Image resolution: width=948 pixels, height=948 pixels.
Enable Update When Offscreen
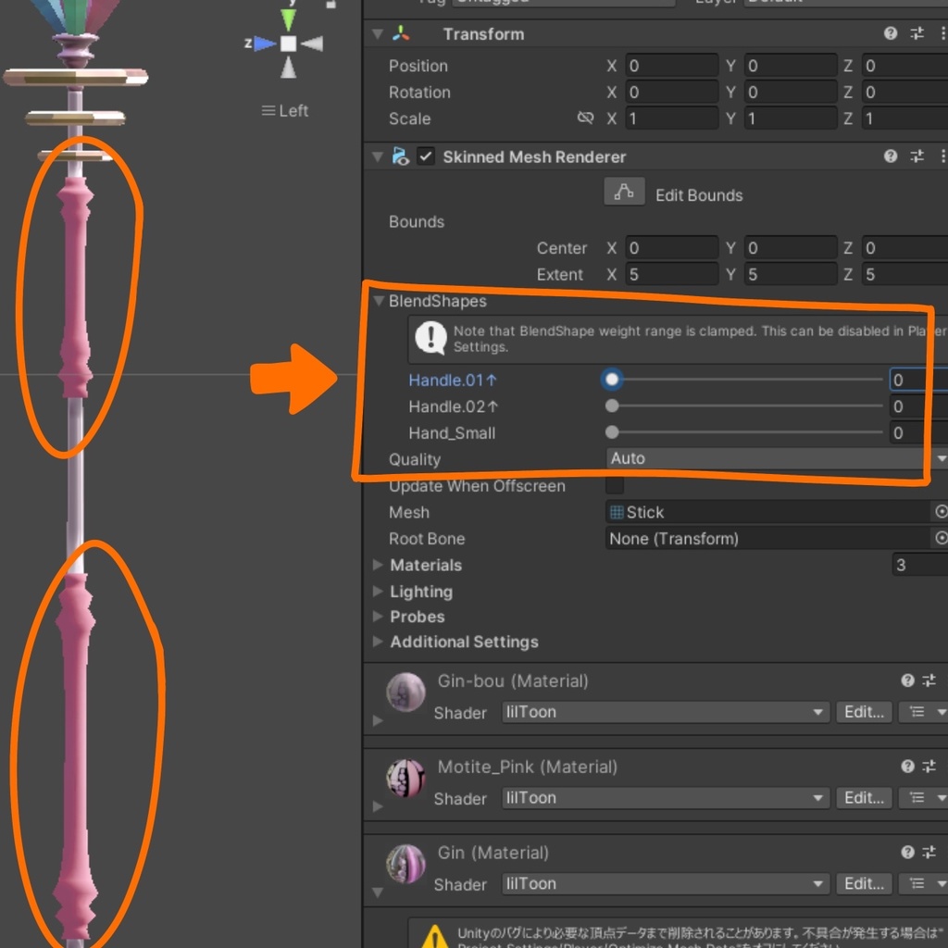point(613,486)
